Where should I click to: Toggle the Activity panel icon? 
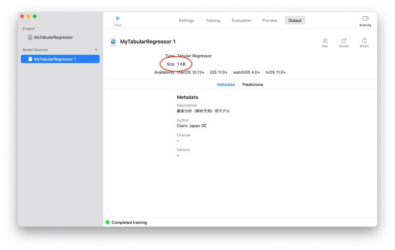pyautogui.click(x=365, y=18)
